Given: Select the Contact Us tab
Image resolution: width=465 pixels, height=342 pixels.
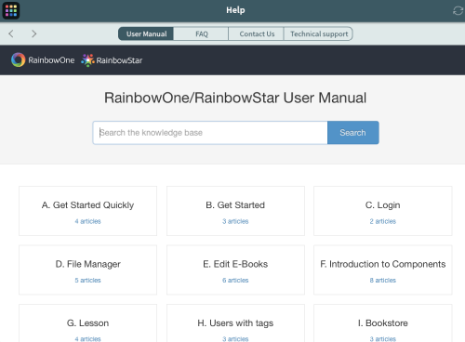Looking at the screenshot, I should click(257, 33).
